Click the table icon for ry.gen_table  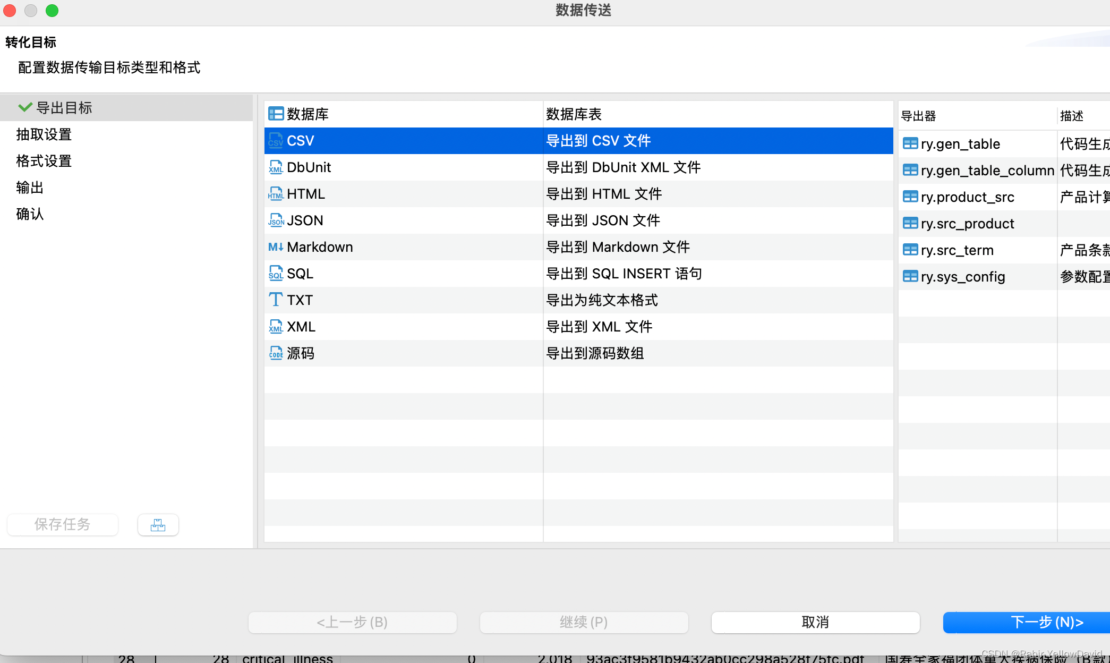910,143
